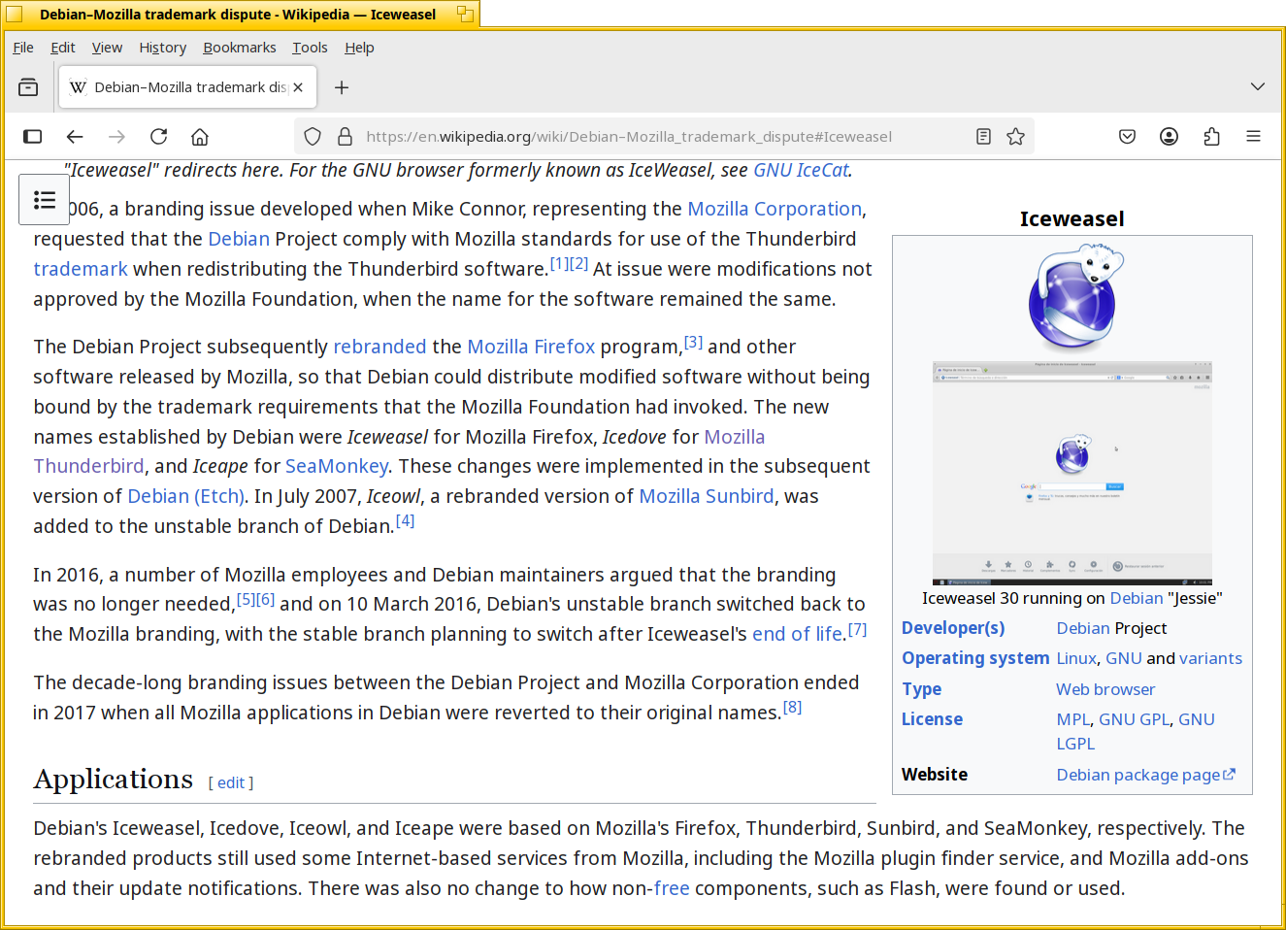
Task: Open the application hamburger menu
Action: point(1253,137)
